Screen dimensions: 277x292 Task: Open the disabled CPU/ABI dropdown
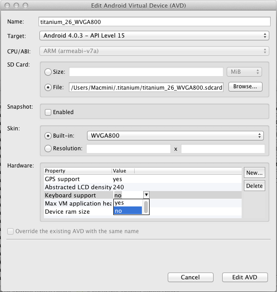(154, 51)
